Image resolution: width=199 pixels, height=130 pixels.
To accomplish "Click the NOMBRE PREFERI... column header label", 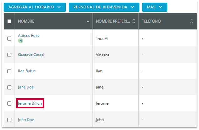I will tap(113, 21).
